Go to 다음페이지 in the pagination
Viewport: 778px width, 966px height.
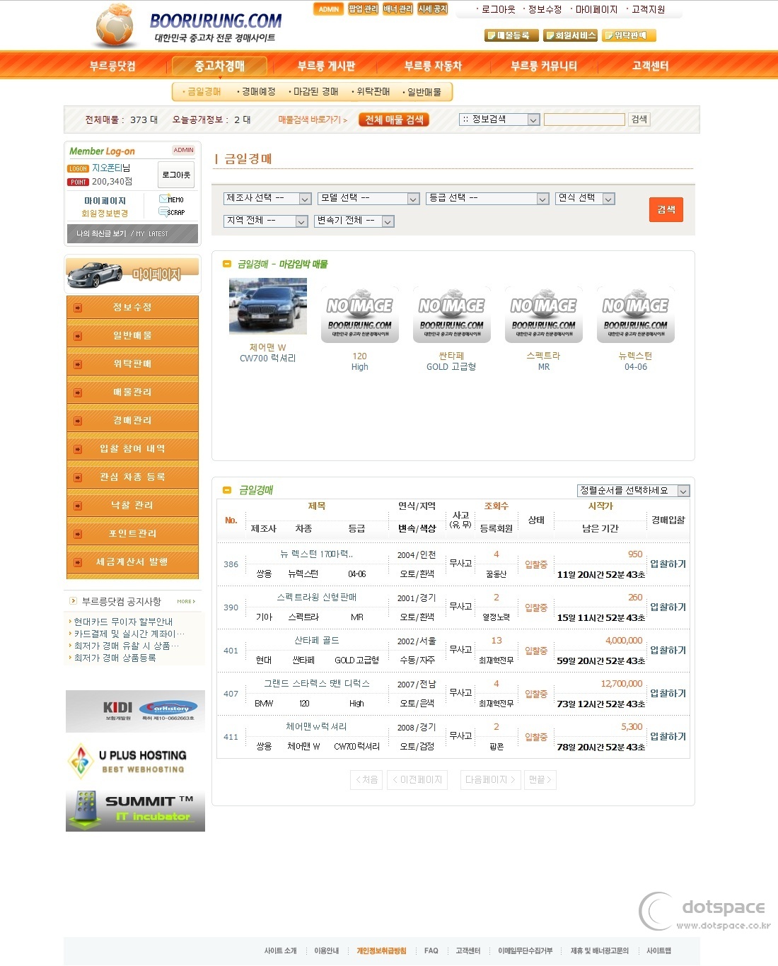point(490,780)
